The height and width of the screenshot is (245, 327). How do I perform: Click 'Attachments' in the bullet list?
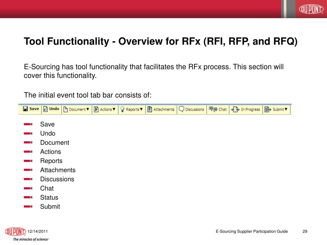tap(58, 170)
